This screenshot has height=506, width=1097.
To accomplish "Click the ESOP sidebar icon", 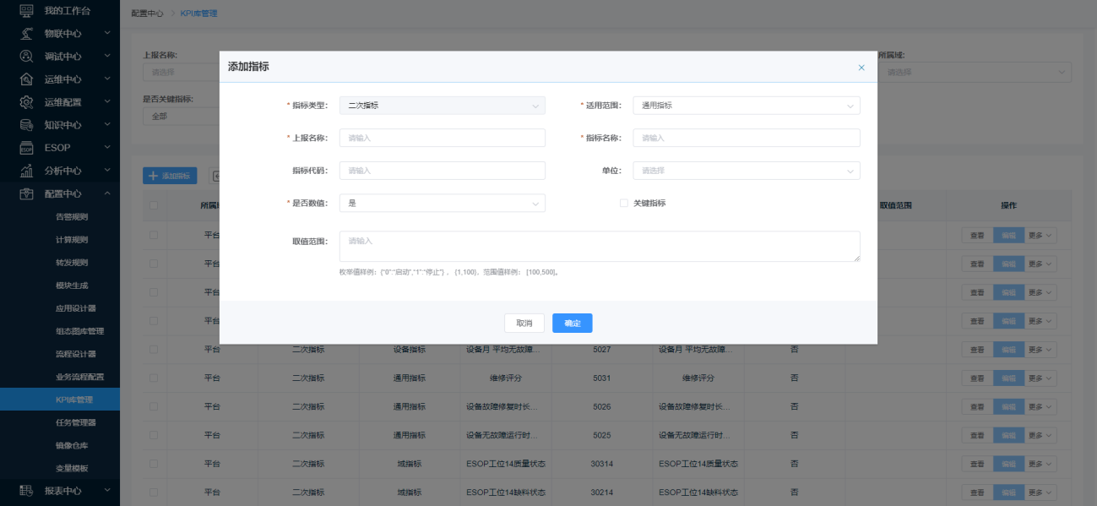I will pos(26,148).
